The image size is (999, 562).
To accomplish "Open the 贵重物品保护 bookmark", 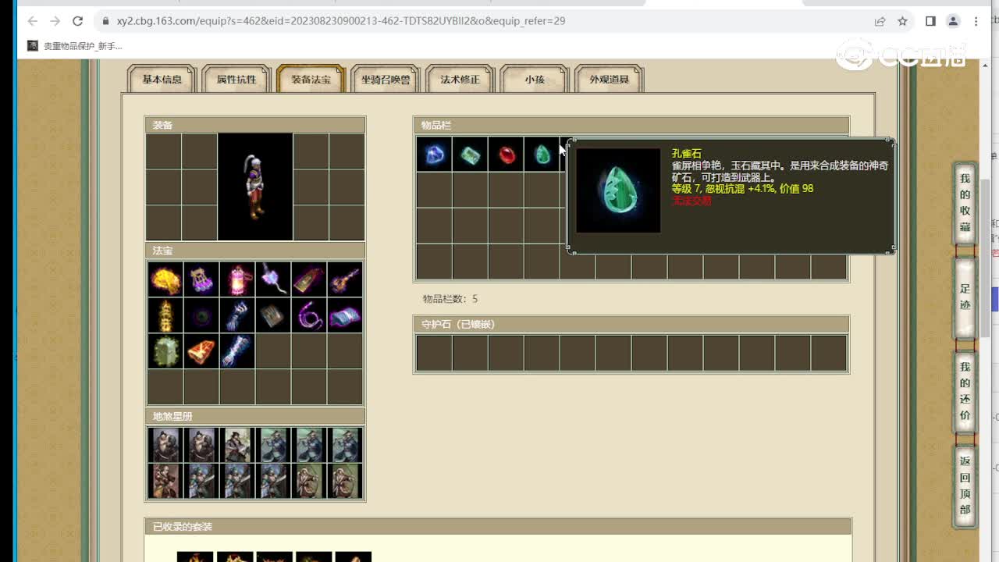I will click(x=75, y=46).
